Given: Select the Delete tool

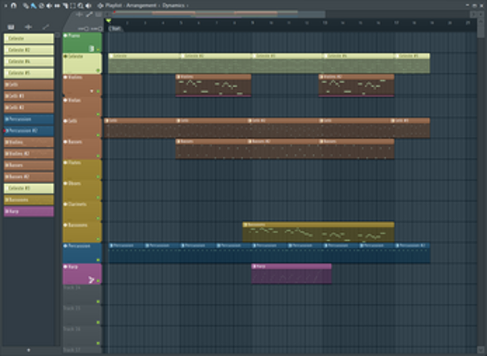Looking at the screenshot, I should point(41,6).
